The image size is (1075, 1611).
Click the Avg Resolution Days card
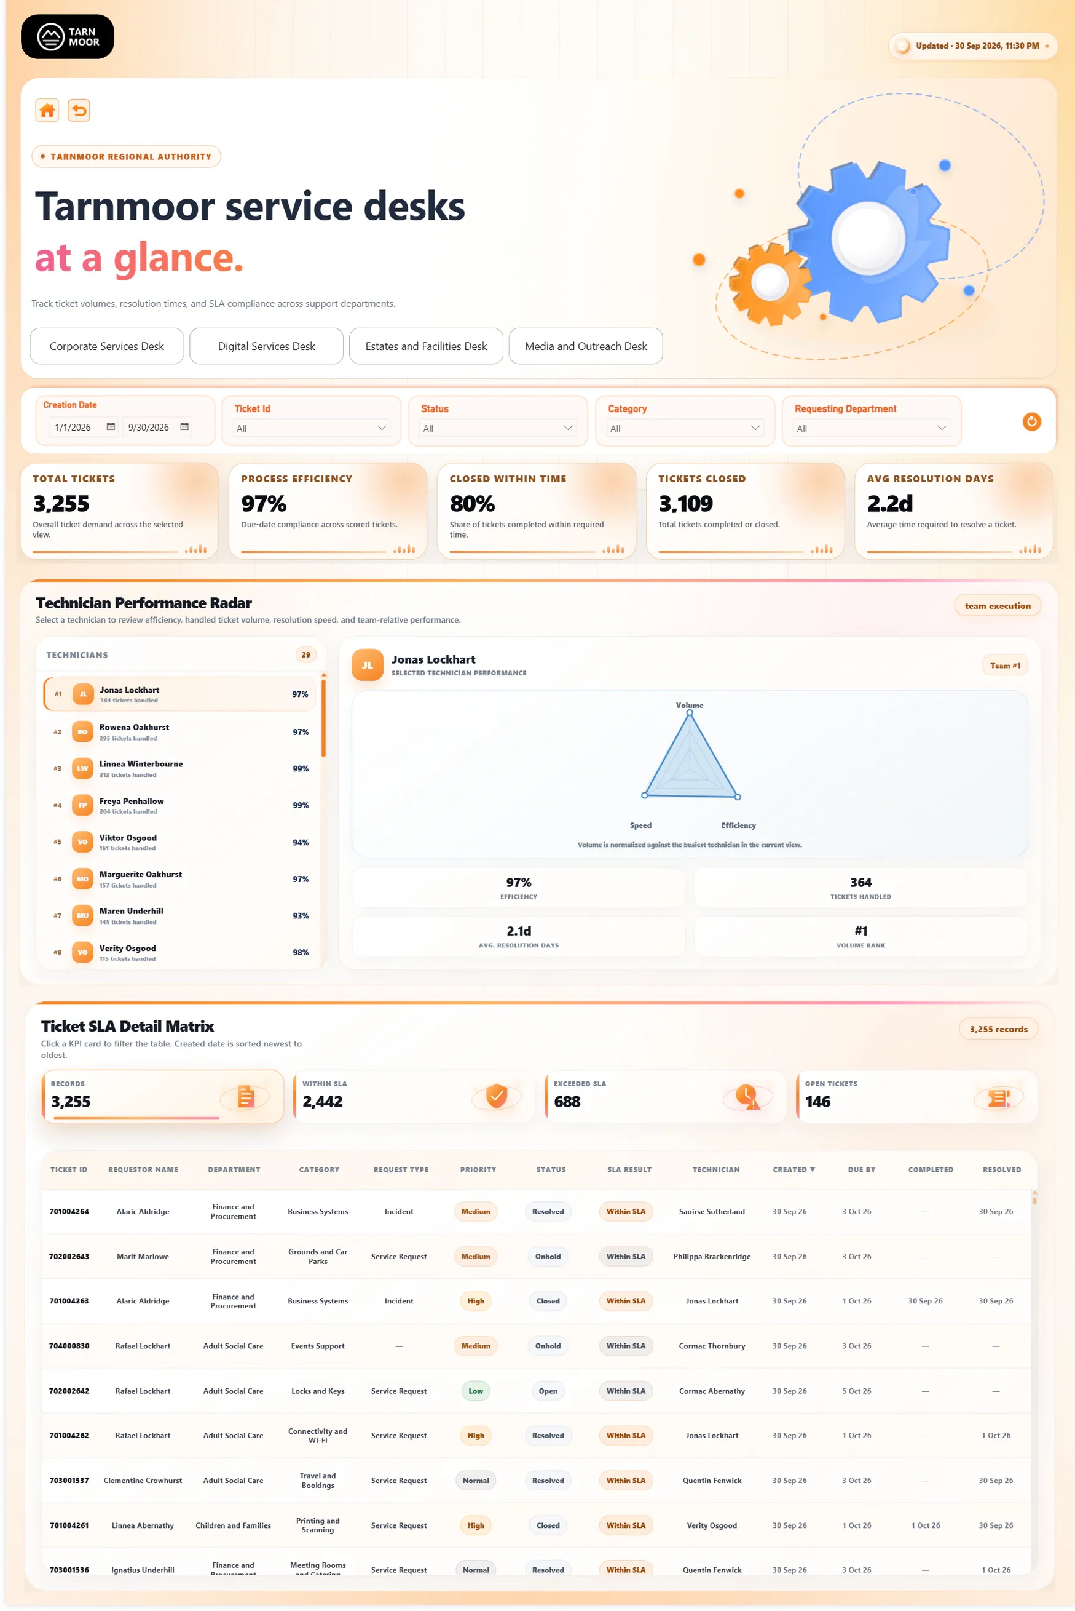tap(953, 511)
